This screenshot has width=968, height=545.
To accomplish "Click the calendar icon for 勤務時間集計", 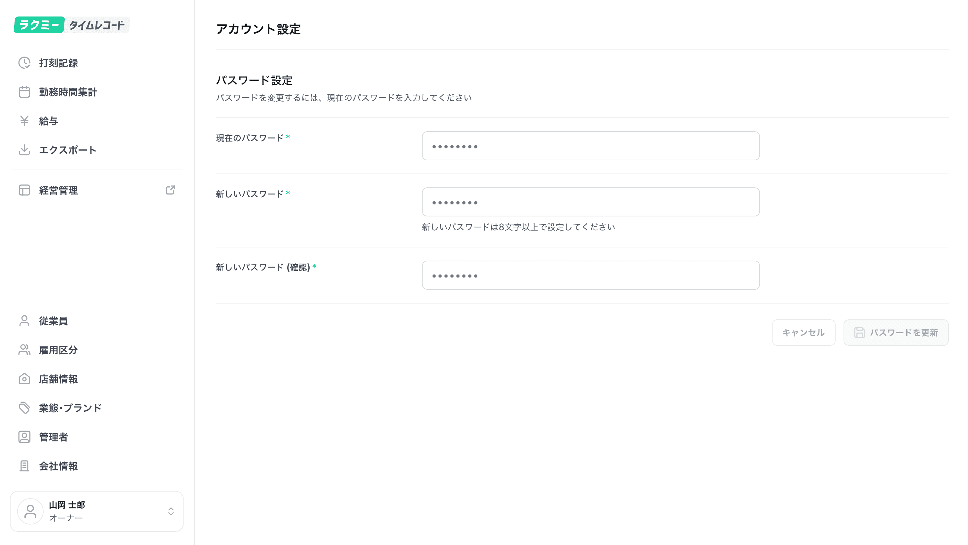I will click(x=24, y=92).
